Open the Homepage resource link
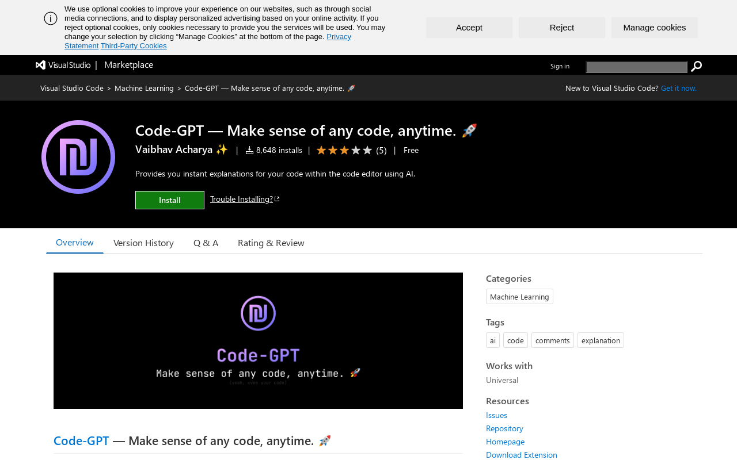Viewport: 737px width, 460px height. click(505, 442)
